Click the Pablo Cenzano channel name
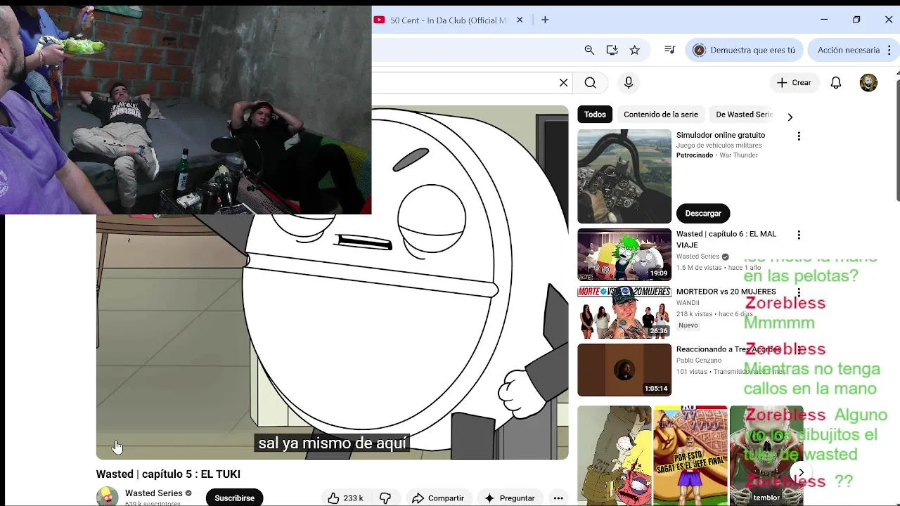 coord(699,361)
